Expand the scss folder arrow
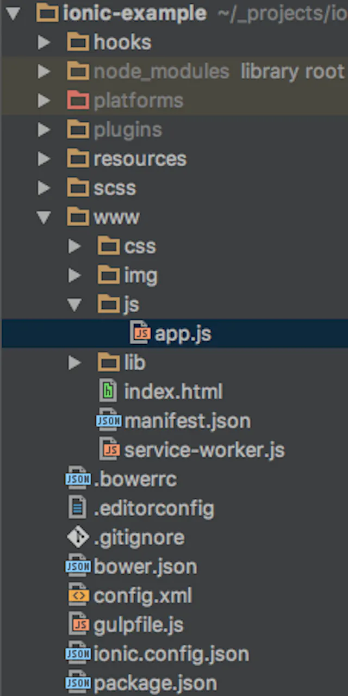This screenshot has height=696, width=348. tap(44, 188)
